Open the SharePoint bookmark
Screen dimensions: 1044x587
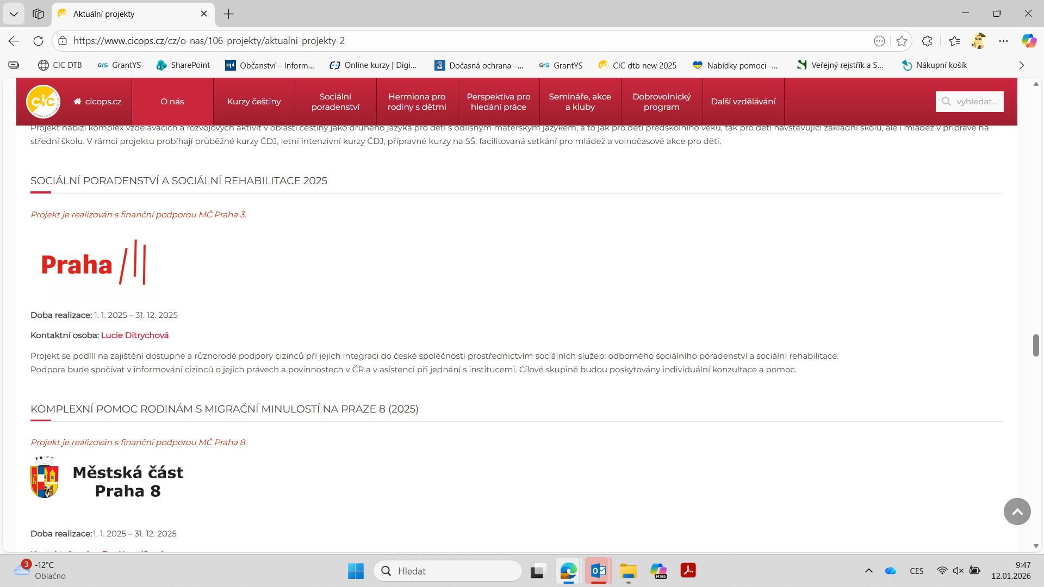click(183, 65)
